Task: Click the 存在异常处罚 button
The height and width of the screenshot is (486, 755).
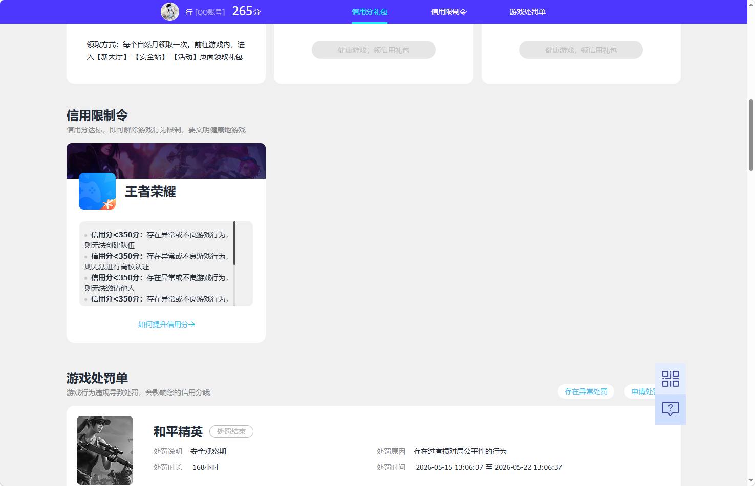Action: click(x=586, y=391)
